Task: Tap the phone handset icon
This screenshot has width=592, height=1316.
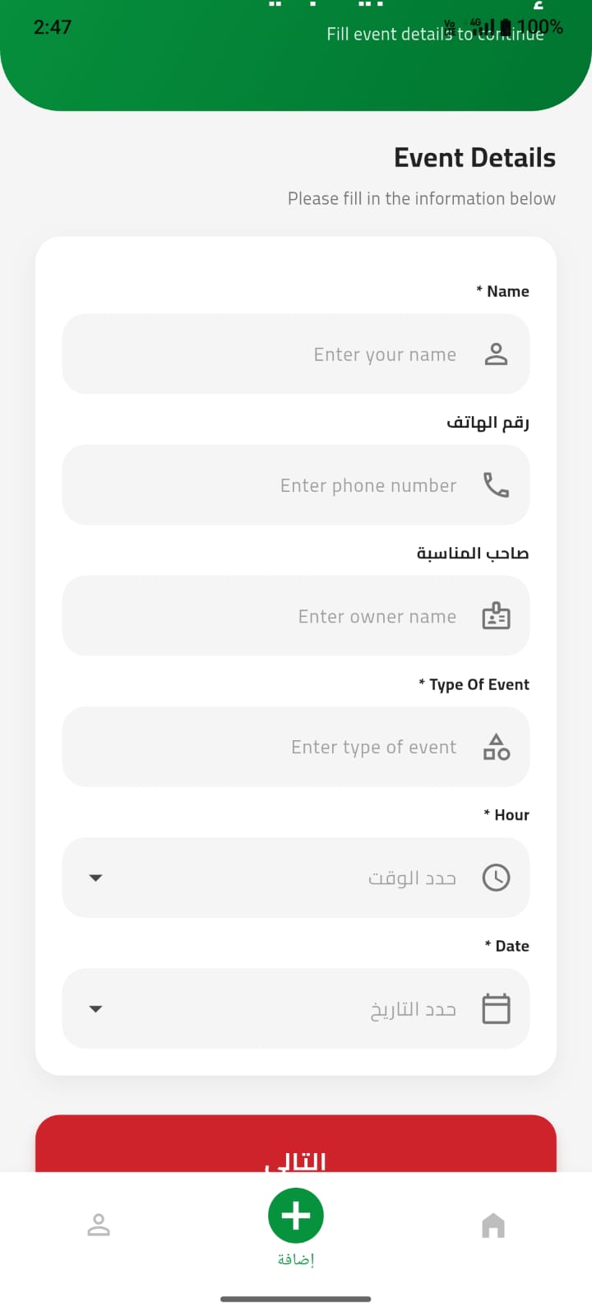Action: pyautogui.click(x=496, y=485)
